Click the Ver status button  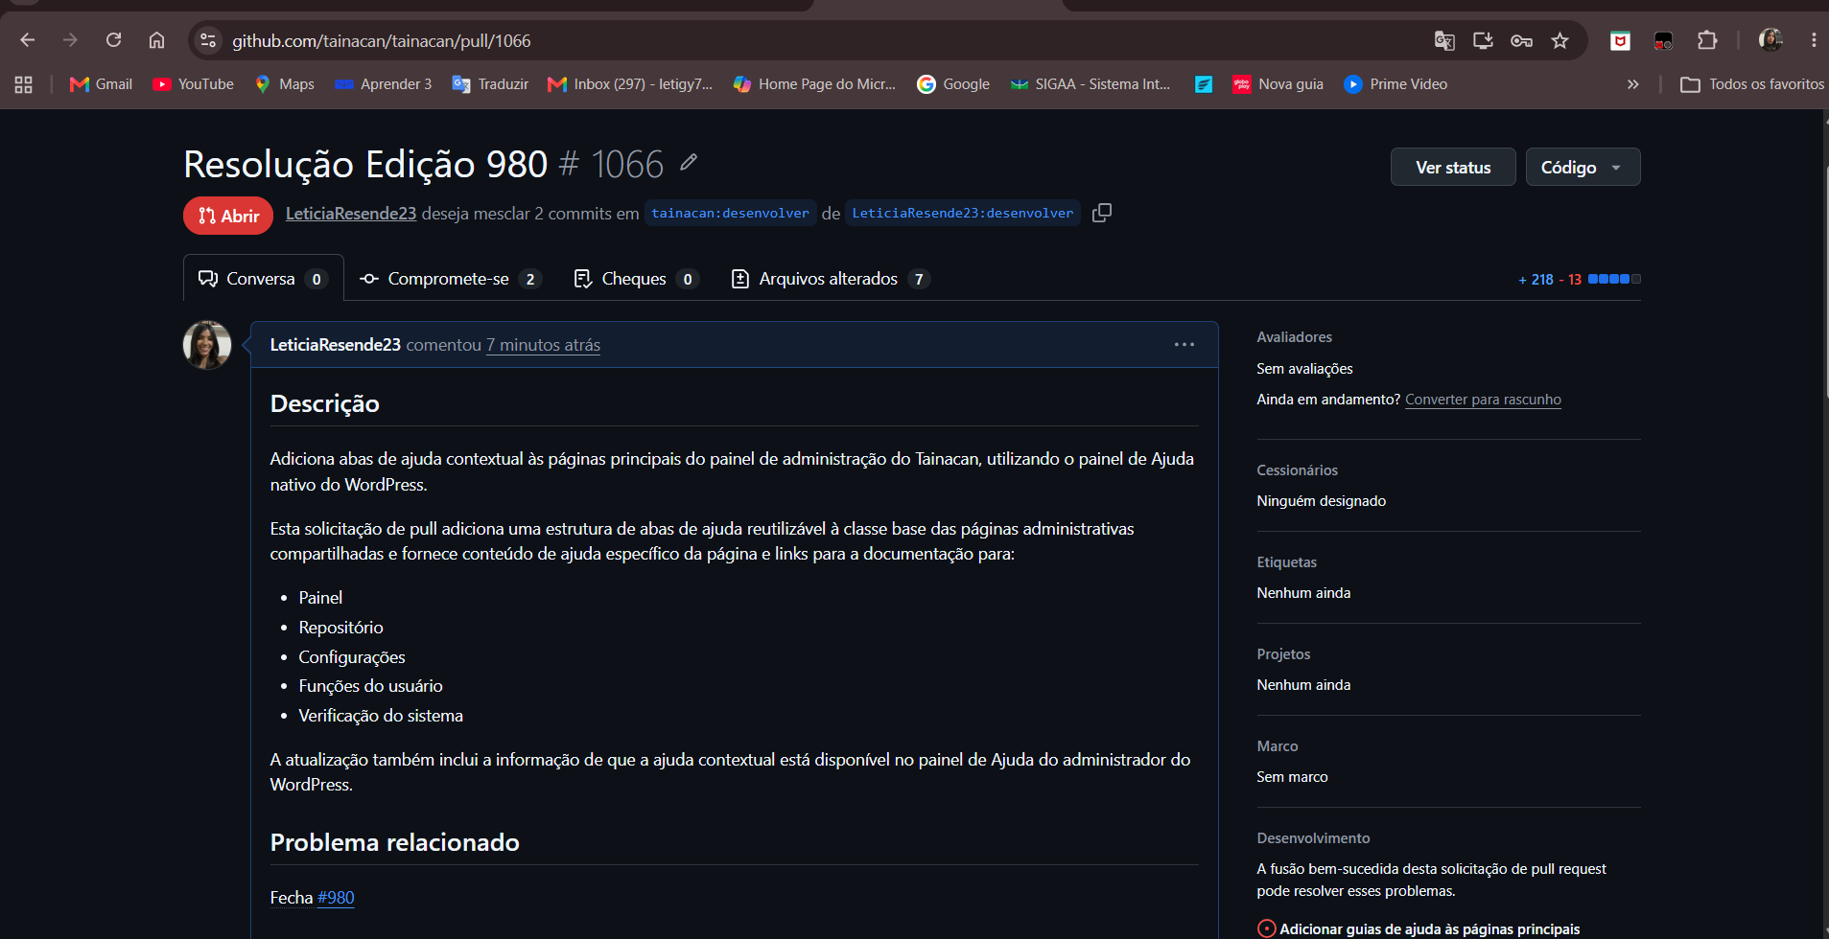1453,167
